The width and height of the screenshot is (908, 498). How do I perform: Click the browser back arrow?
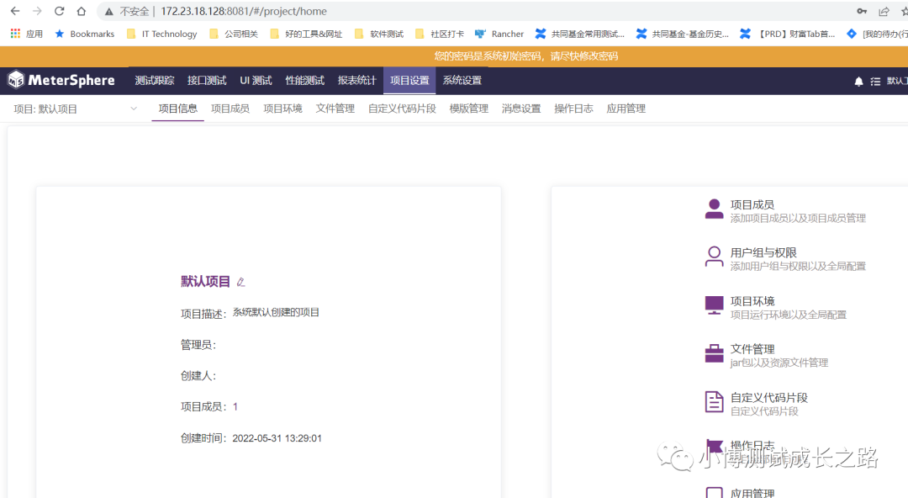click(15, 11)
